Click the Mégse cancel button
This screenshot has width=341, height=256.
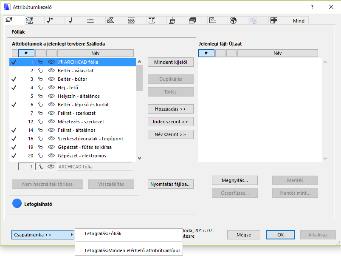(244, 235)
